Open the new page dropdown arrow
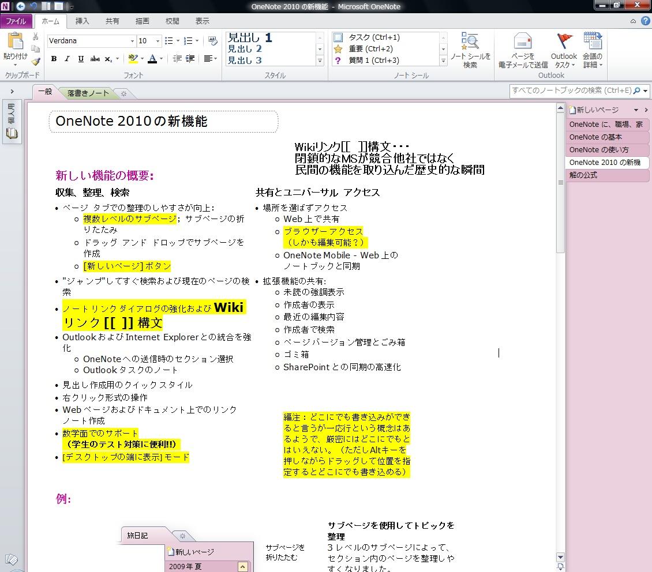 [636, 110]
